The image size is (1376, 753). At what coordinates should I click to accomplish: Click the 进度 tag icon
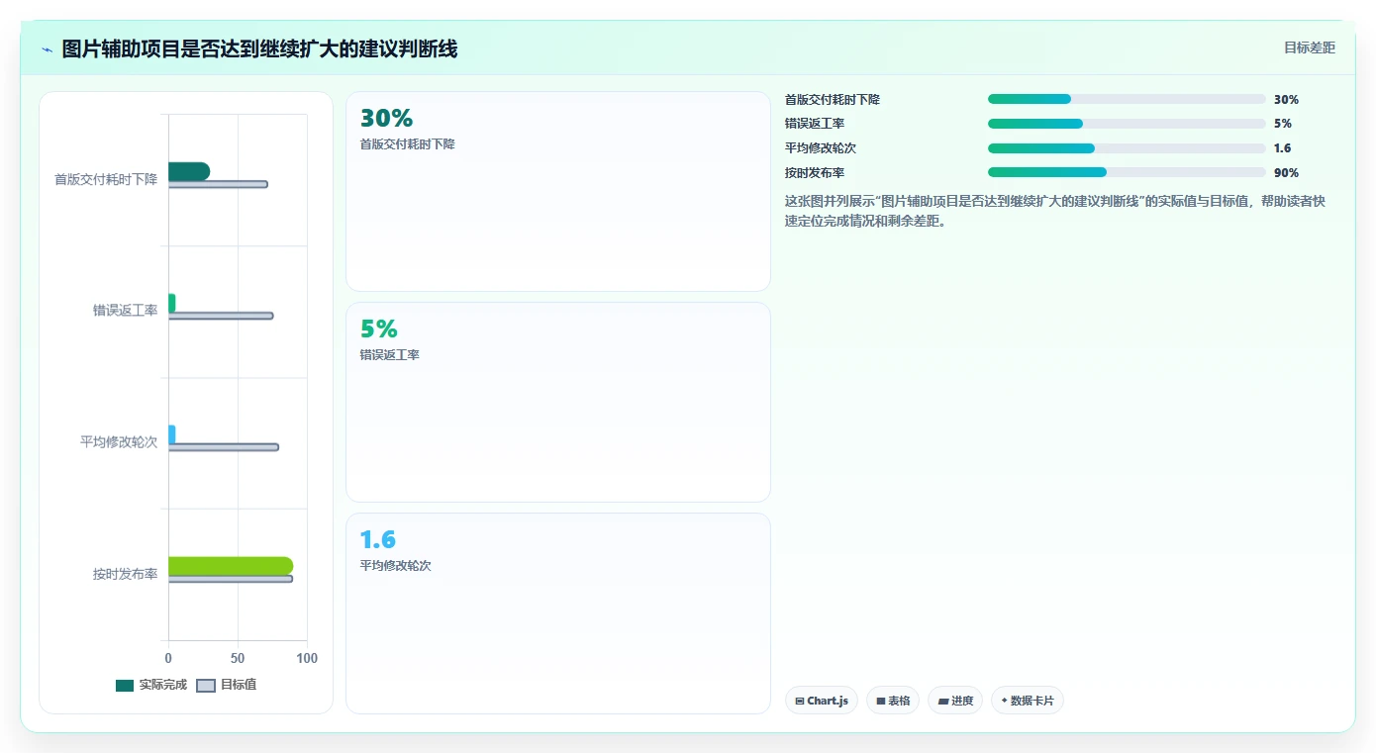[943, 701]
